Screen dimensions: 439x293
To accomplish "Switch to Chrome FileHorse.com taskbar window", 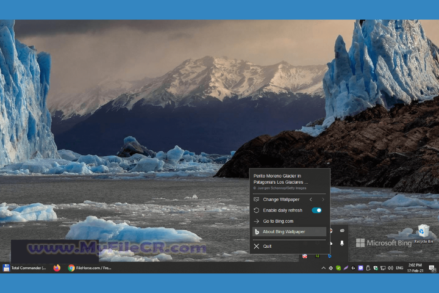I will [90, 268].
